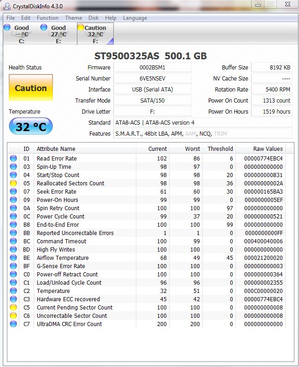Click the Airflow Temperature attribute name
The image size is (299, 367).
tap(63, 258)
